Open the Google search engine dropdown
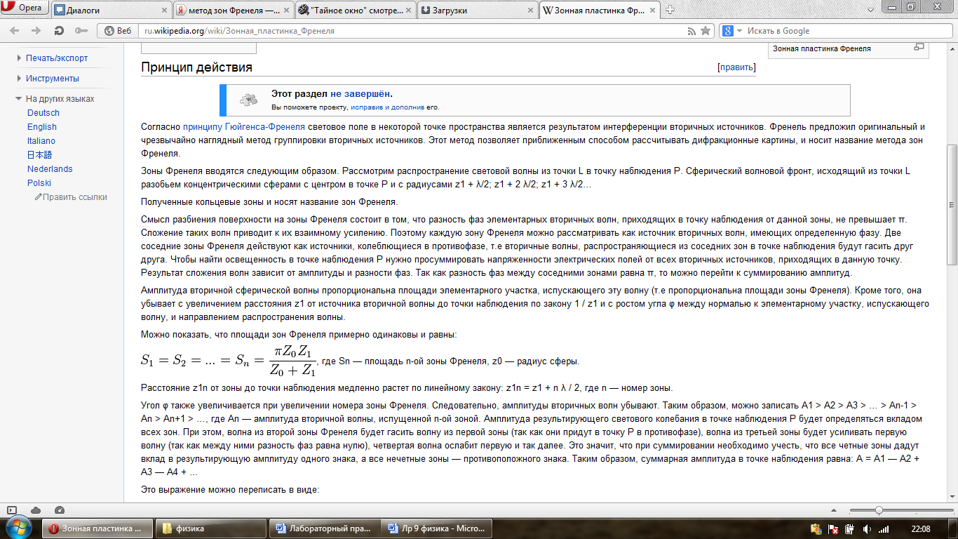The image size is (958, 539). tap(731, 31)
